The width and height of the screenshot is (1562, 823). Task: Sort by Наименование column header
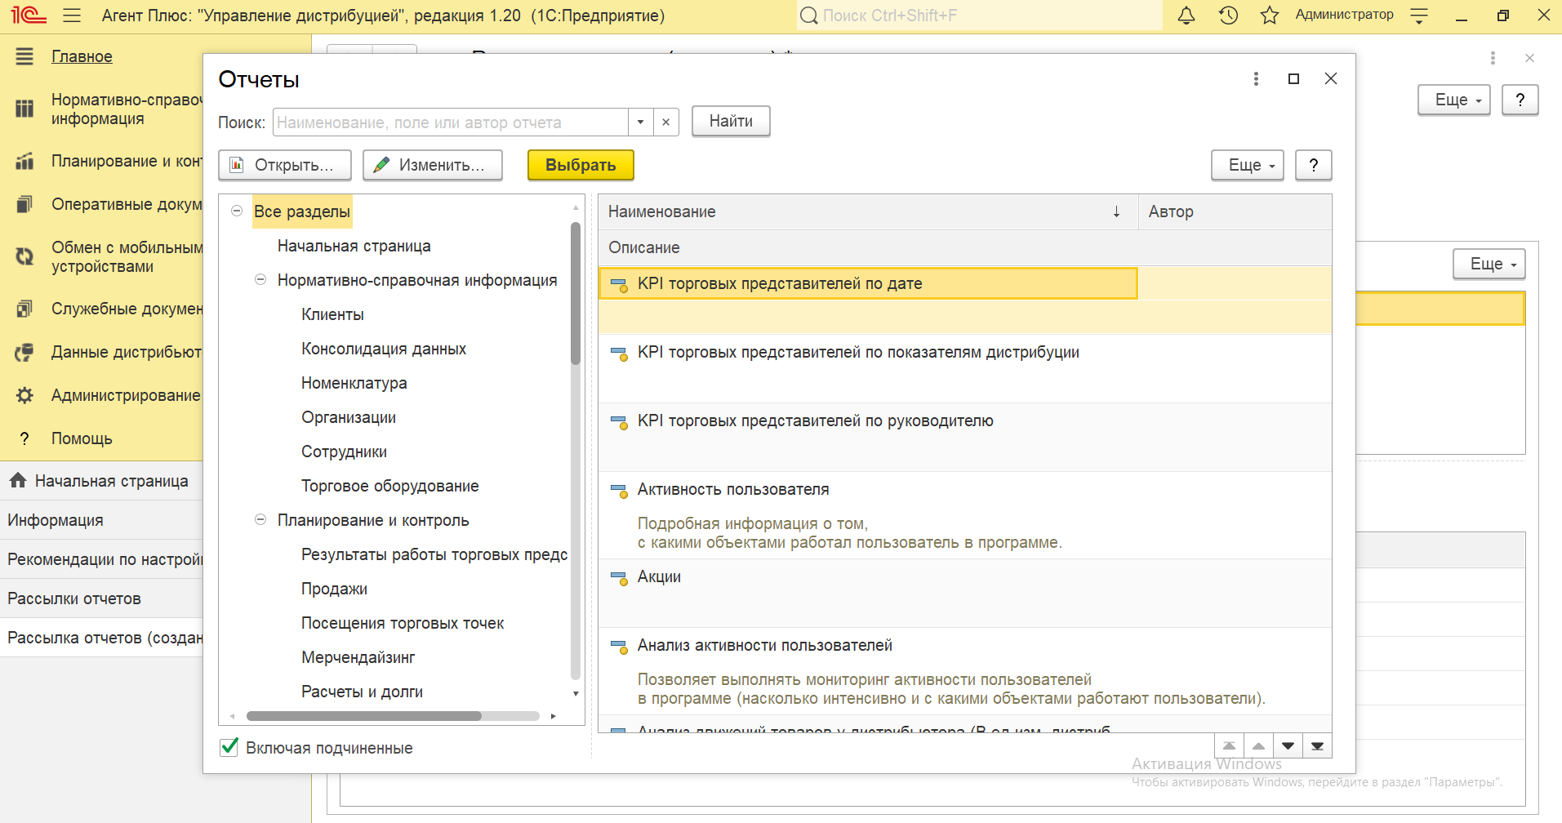[x=868, y=211]
